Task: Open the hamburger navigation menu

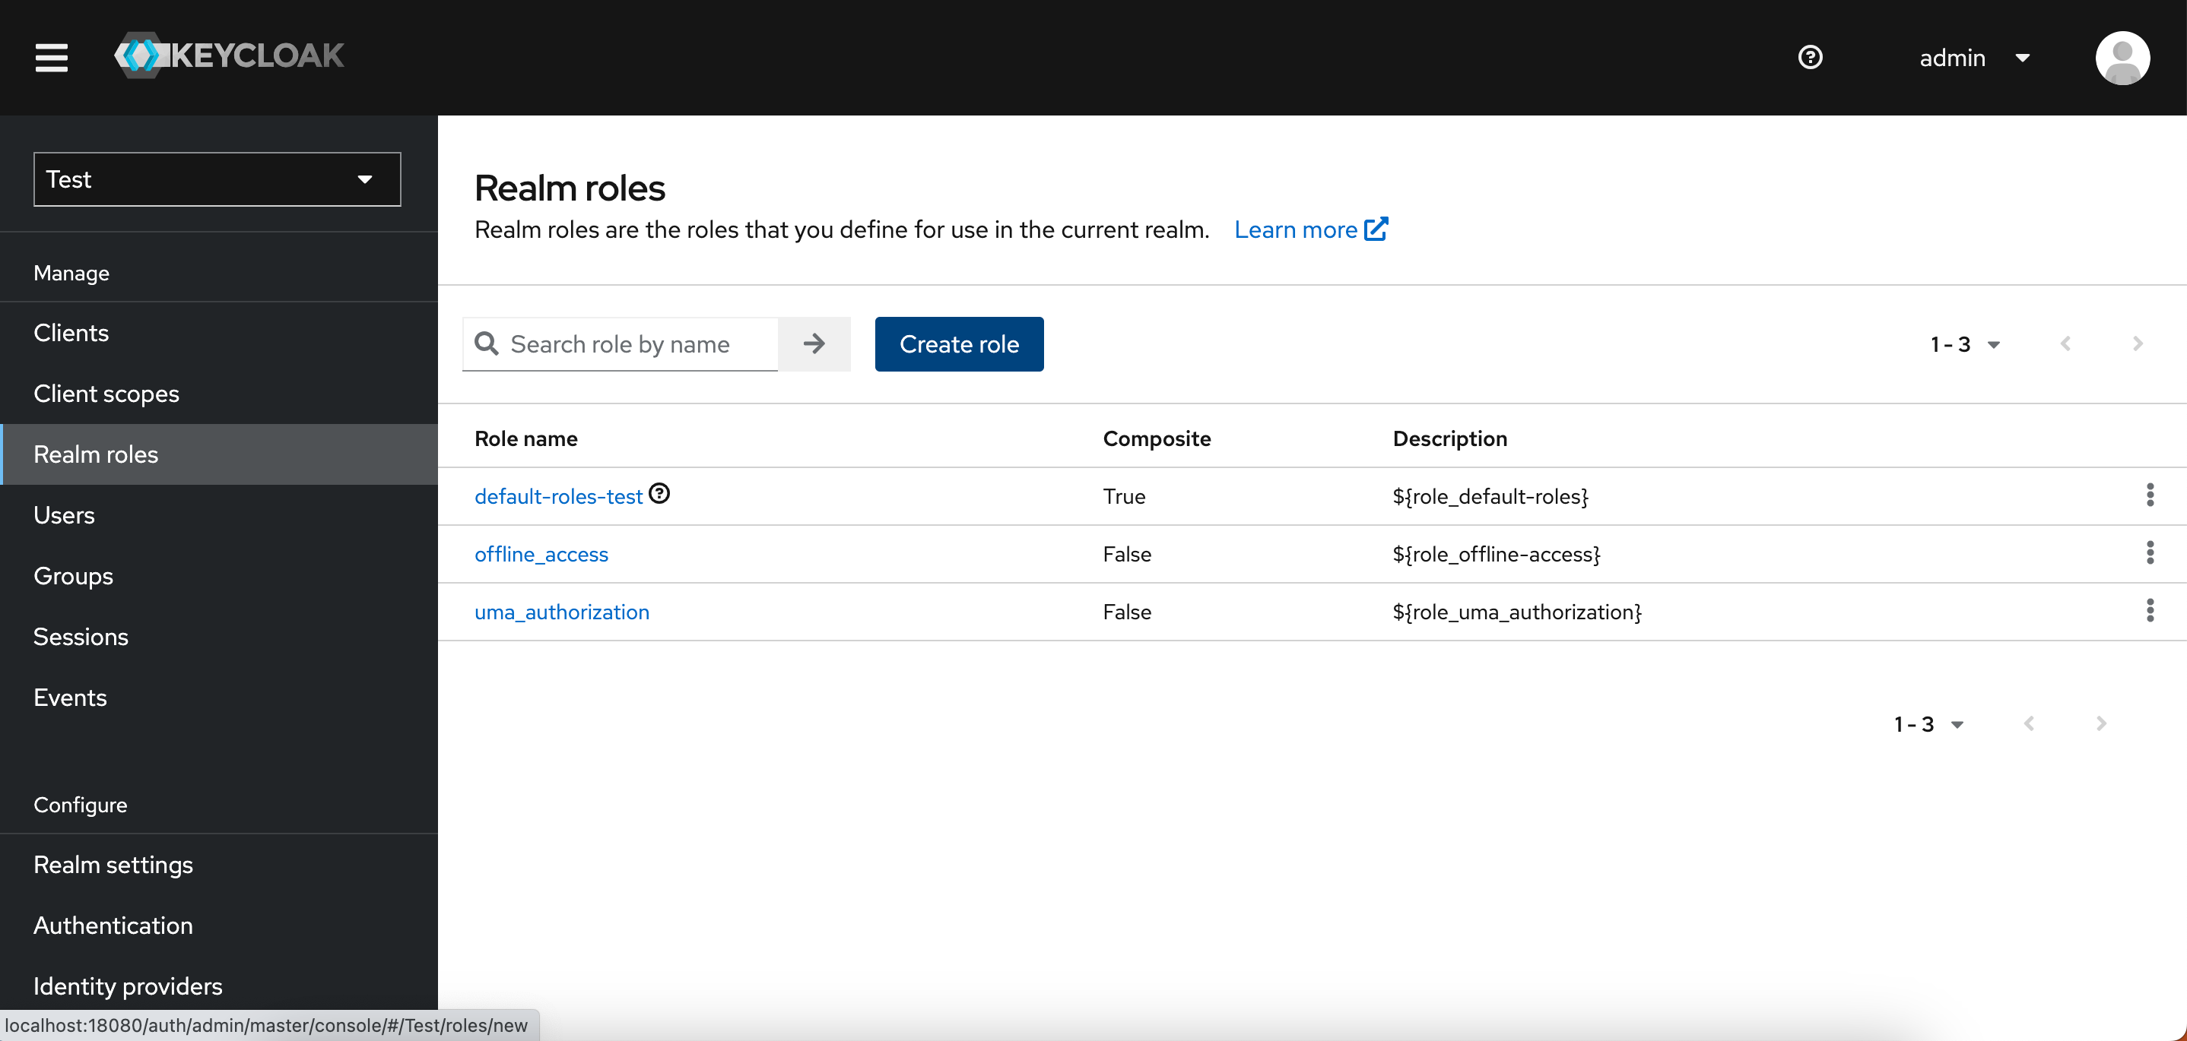Action: pos(51,57)
